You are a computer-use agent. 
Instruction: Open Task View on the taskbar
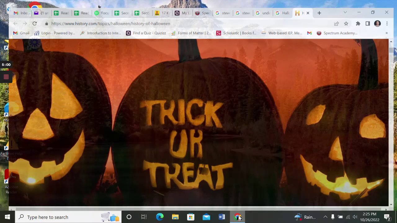click(144, 217)
